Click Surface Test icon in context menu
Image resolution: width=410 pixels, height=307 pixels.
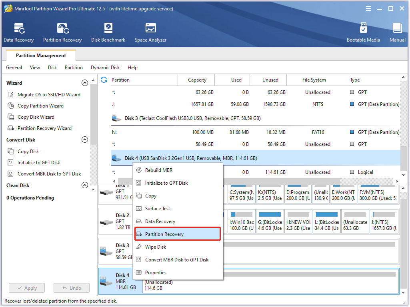click(x=139, y=209)
